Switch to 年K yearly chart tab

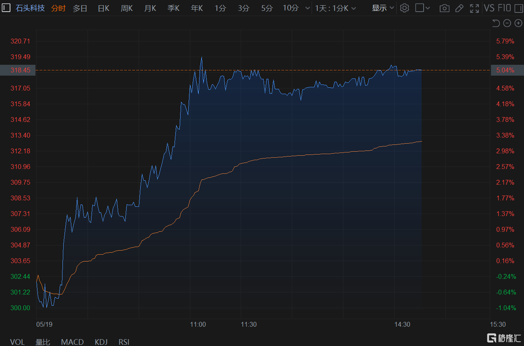pos(197,8)
